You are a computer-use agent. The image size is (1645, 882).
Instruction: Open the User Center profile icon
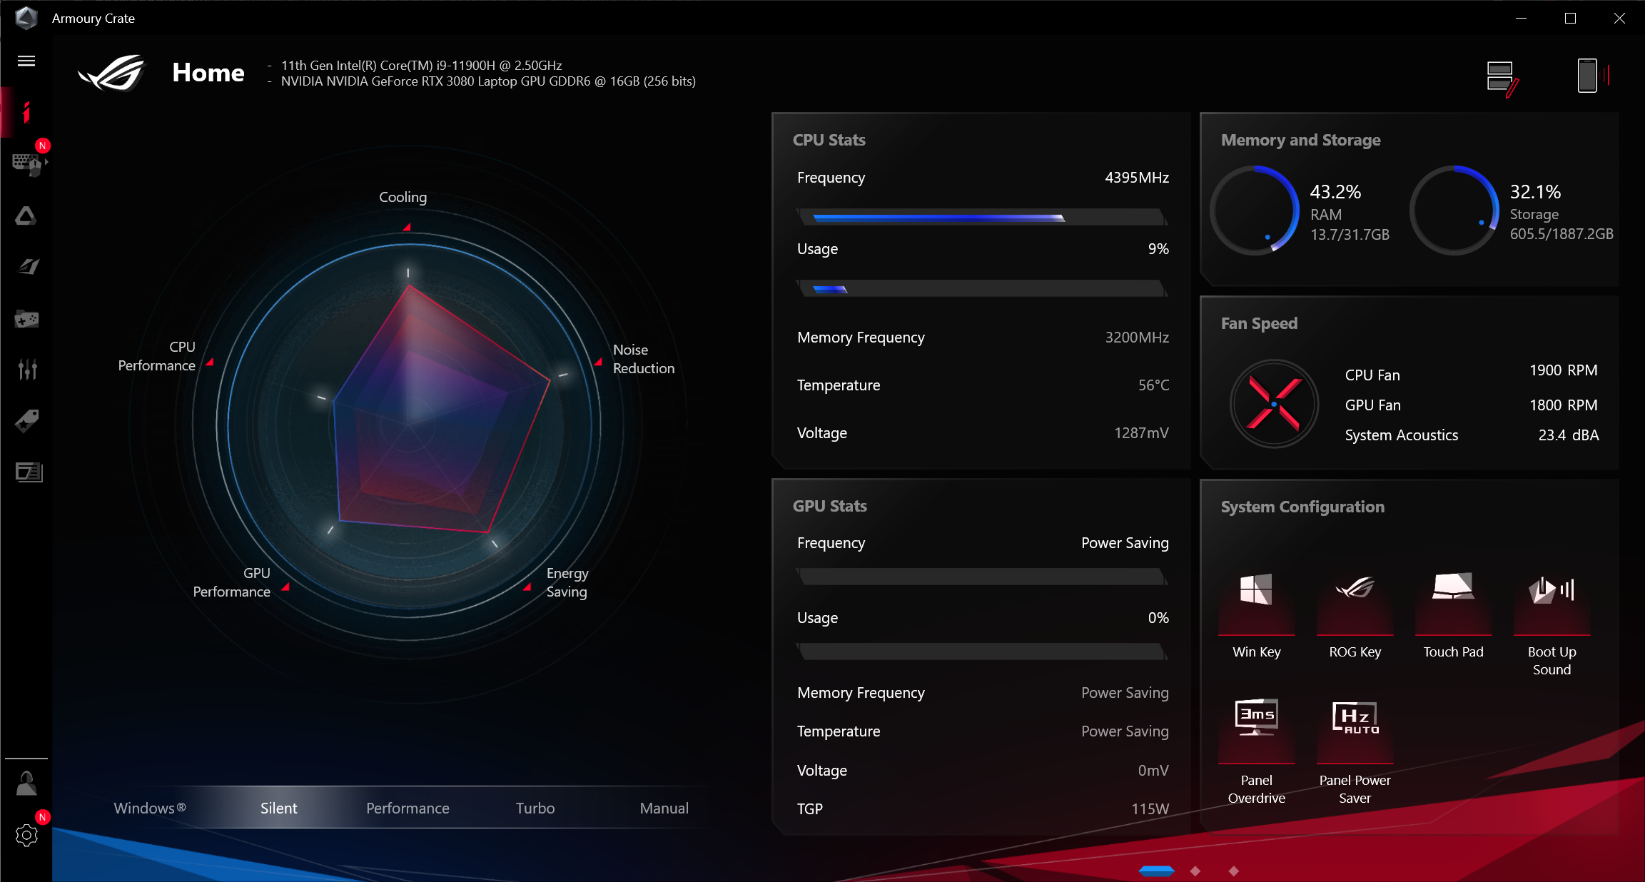tap(26, 783)
